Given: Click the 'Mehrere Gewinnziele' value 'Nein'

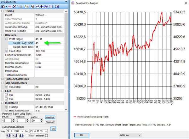Looking at the screenshot, I should pos(38,63).
